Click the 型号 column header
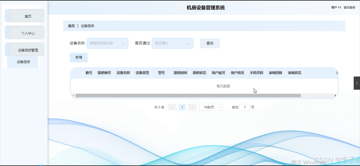The width and height of the screenshot is (360, 166). (161, 73)
